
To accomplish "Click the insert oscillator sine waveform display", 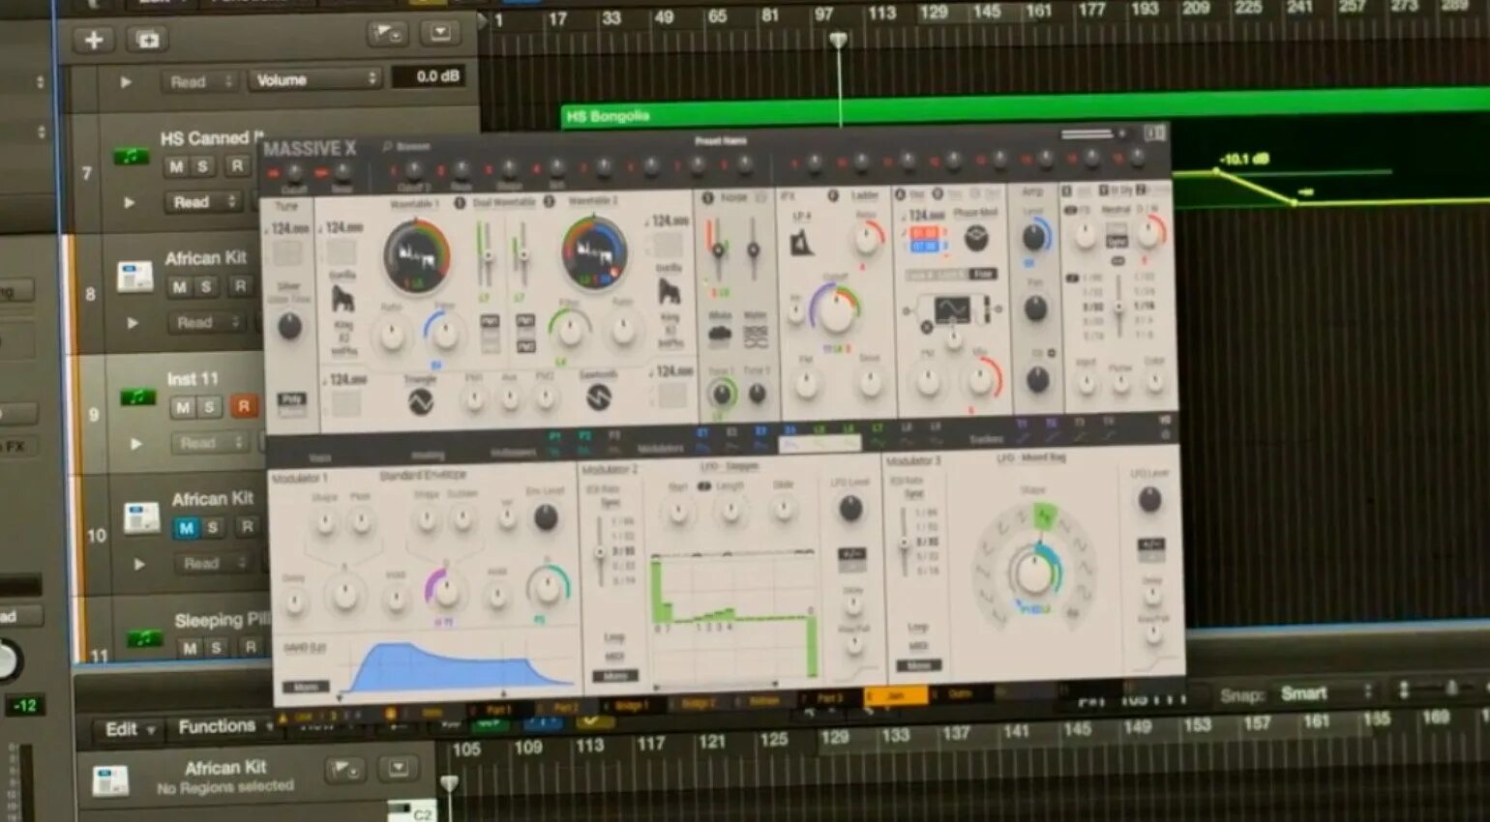I will point(951,309).
